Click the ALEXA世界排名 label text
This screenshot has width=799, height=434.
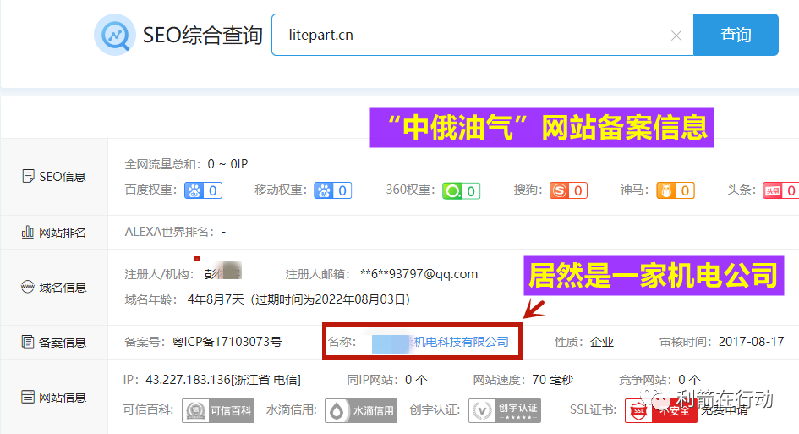coord(167,232)
